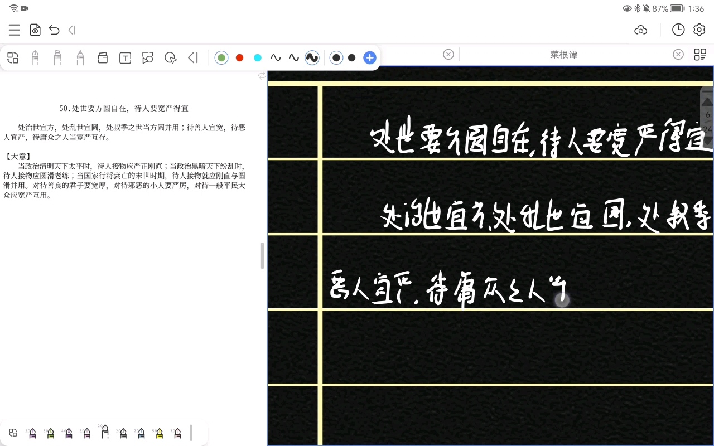The image size is (714, 446).
Task: Select the pencil tool
Action: coord(80,57)
